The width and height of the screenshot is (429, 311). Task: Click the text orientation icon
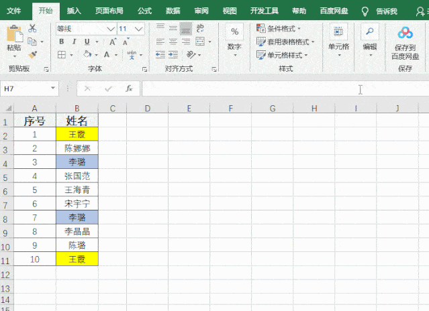[191, 54]
